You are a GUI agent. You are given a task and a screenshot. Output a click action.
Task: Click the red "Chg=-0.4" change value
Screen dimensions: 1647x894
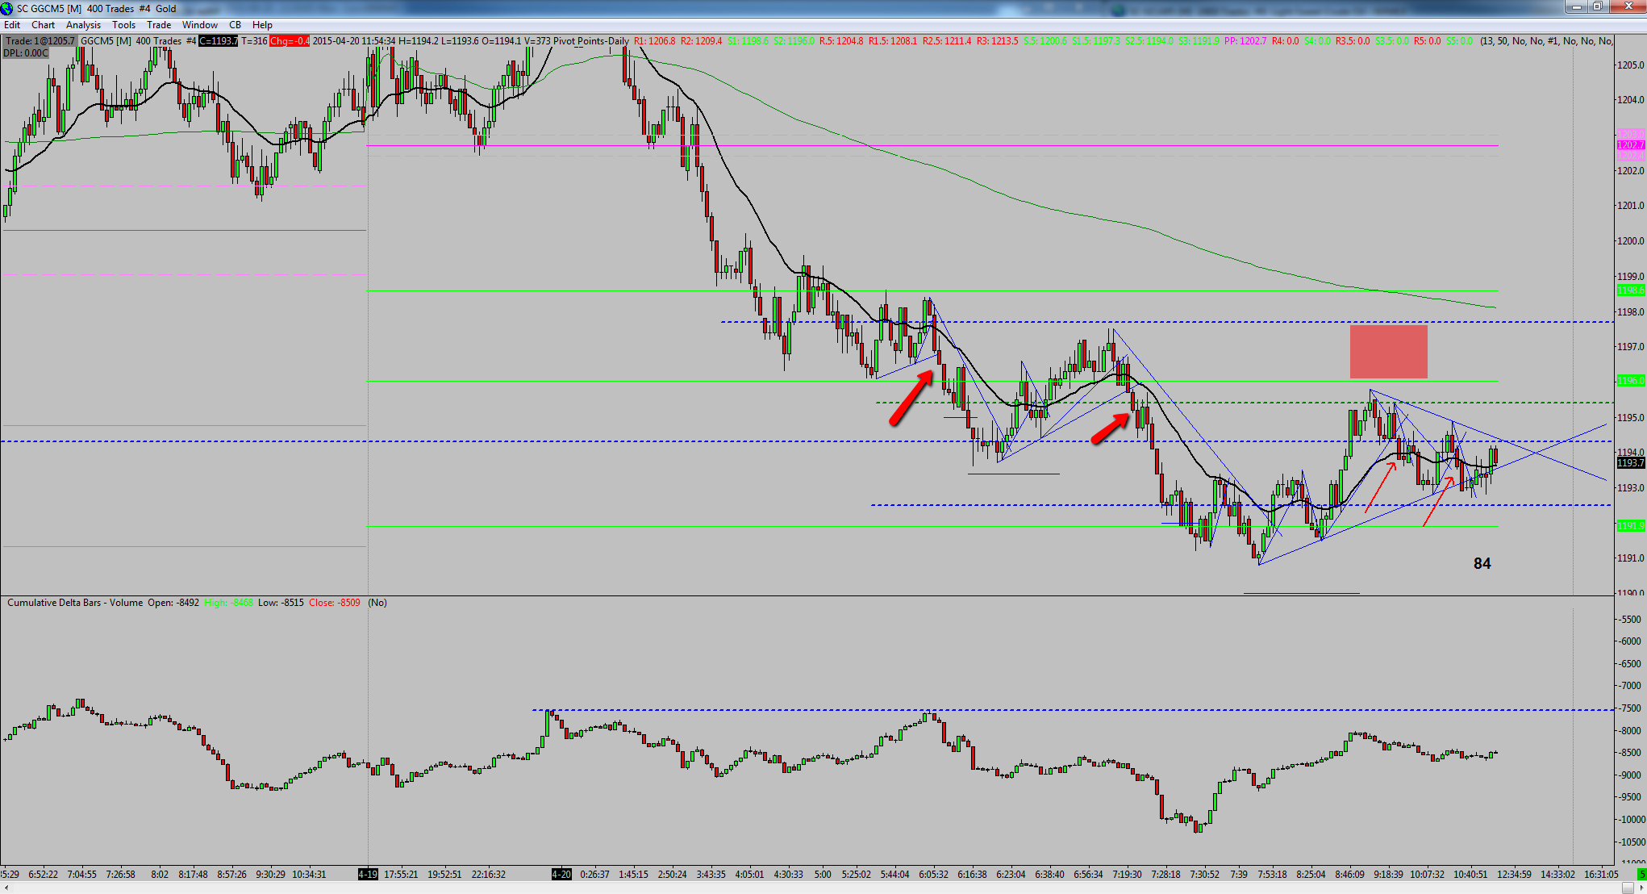coord(290,41)
